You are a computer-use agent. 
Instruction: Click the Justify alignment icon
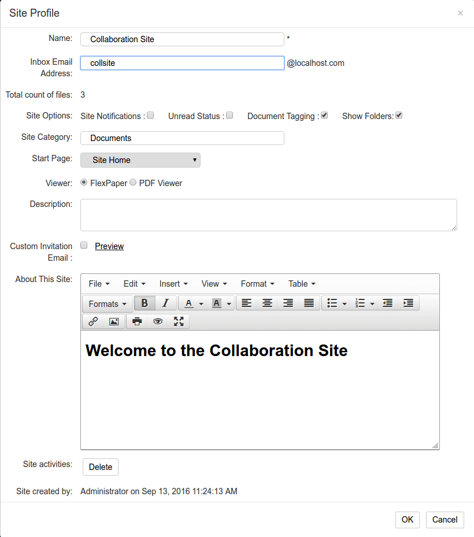point(309,303)
